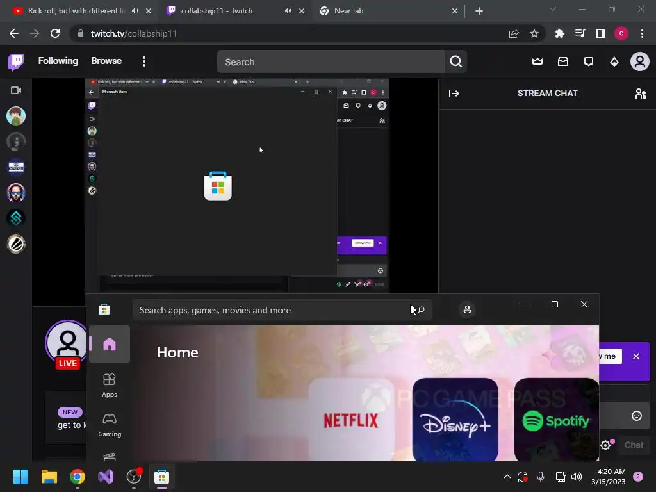This screenshot has width=656, height=492.
Task: Click Microsoft Store search field
Action: 283,310
